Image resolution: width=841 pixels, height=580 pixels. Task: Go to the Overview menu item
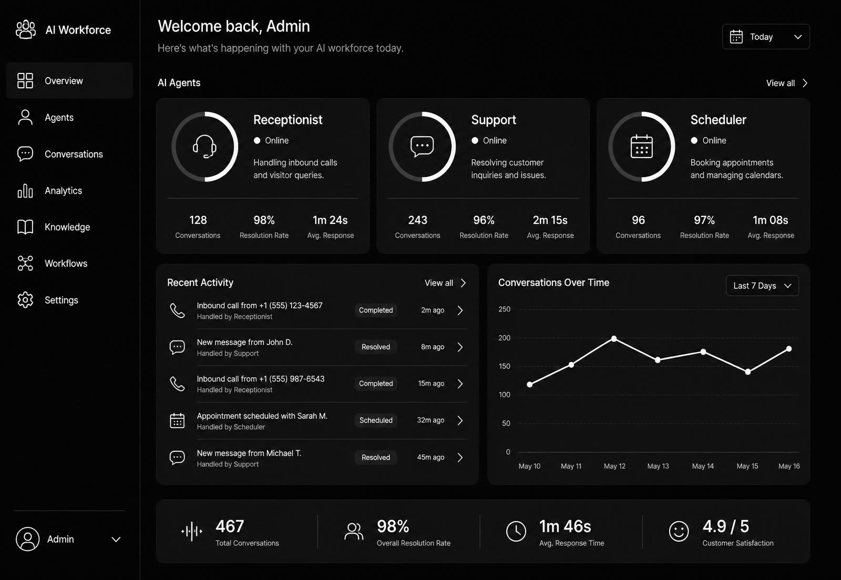tap(69, 80)
